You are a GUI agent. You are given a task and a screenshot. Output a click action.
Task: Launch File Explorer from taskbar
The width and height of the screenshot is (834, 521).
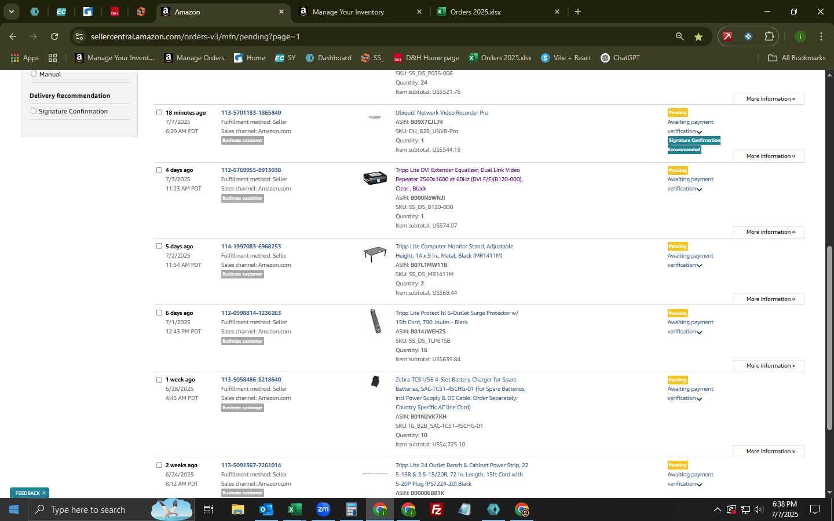[x=237, y=509]
